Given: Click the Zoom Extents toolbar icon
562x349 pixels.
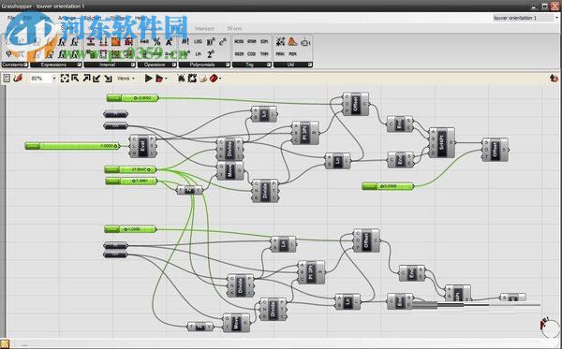Looking at the screenshot, I should point(65,78).
